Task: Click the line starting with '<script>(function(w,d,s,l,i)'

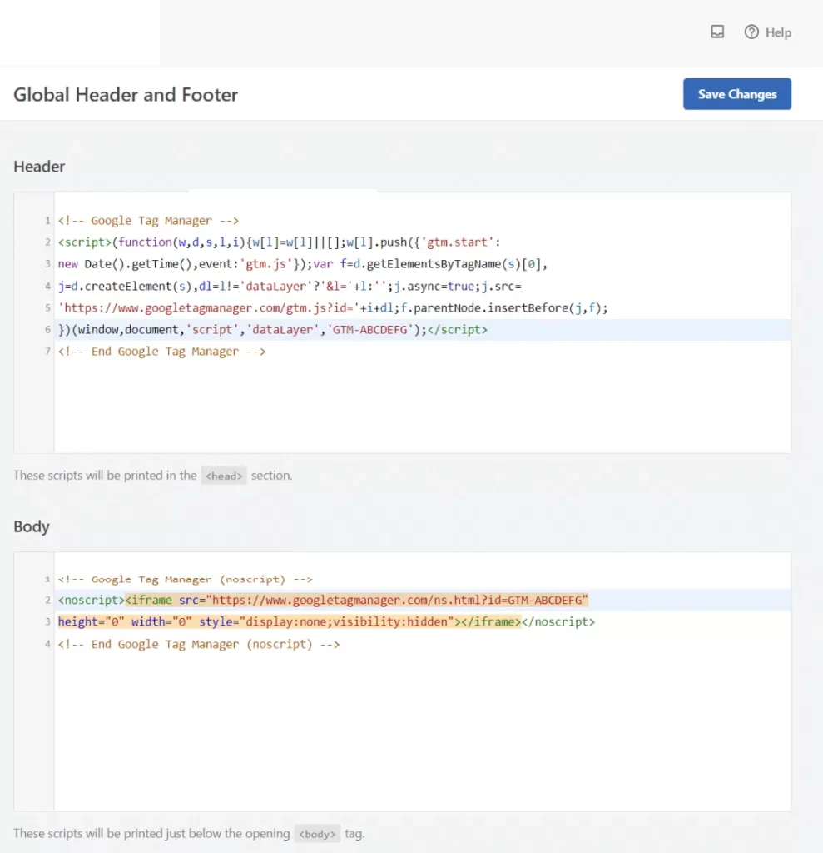Action: 279,242
